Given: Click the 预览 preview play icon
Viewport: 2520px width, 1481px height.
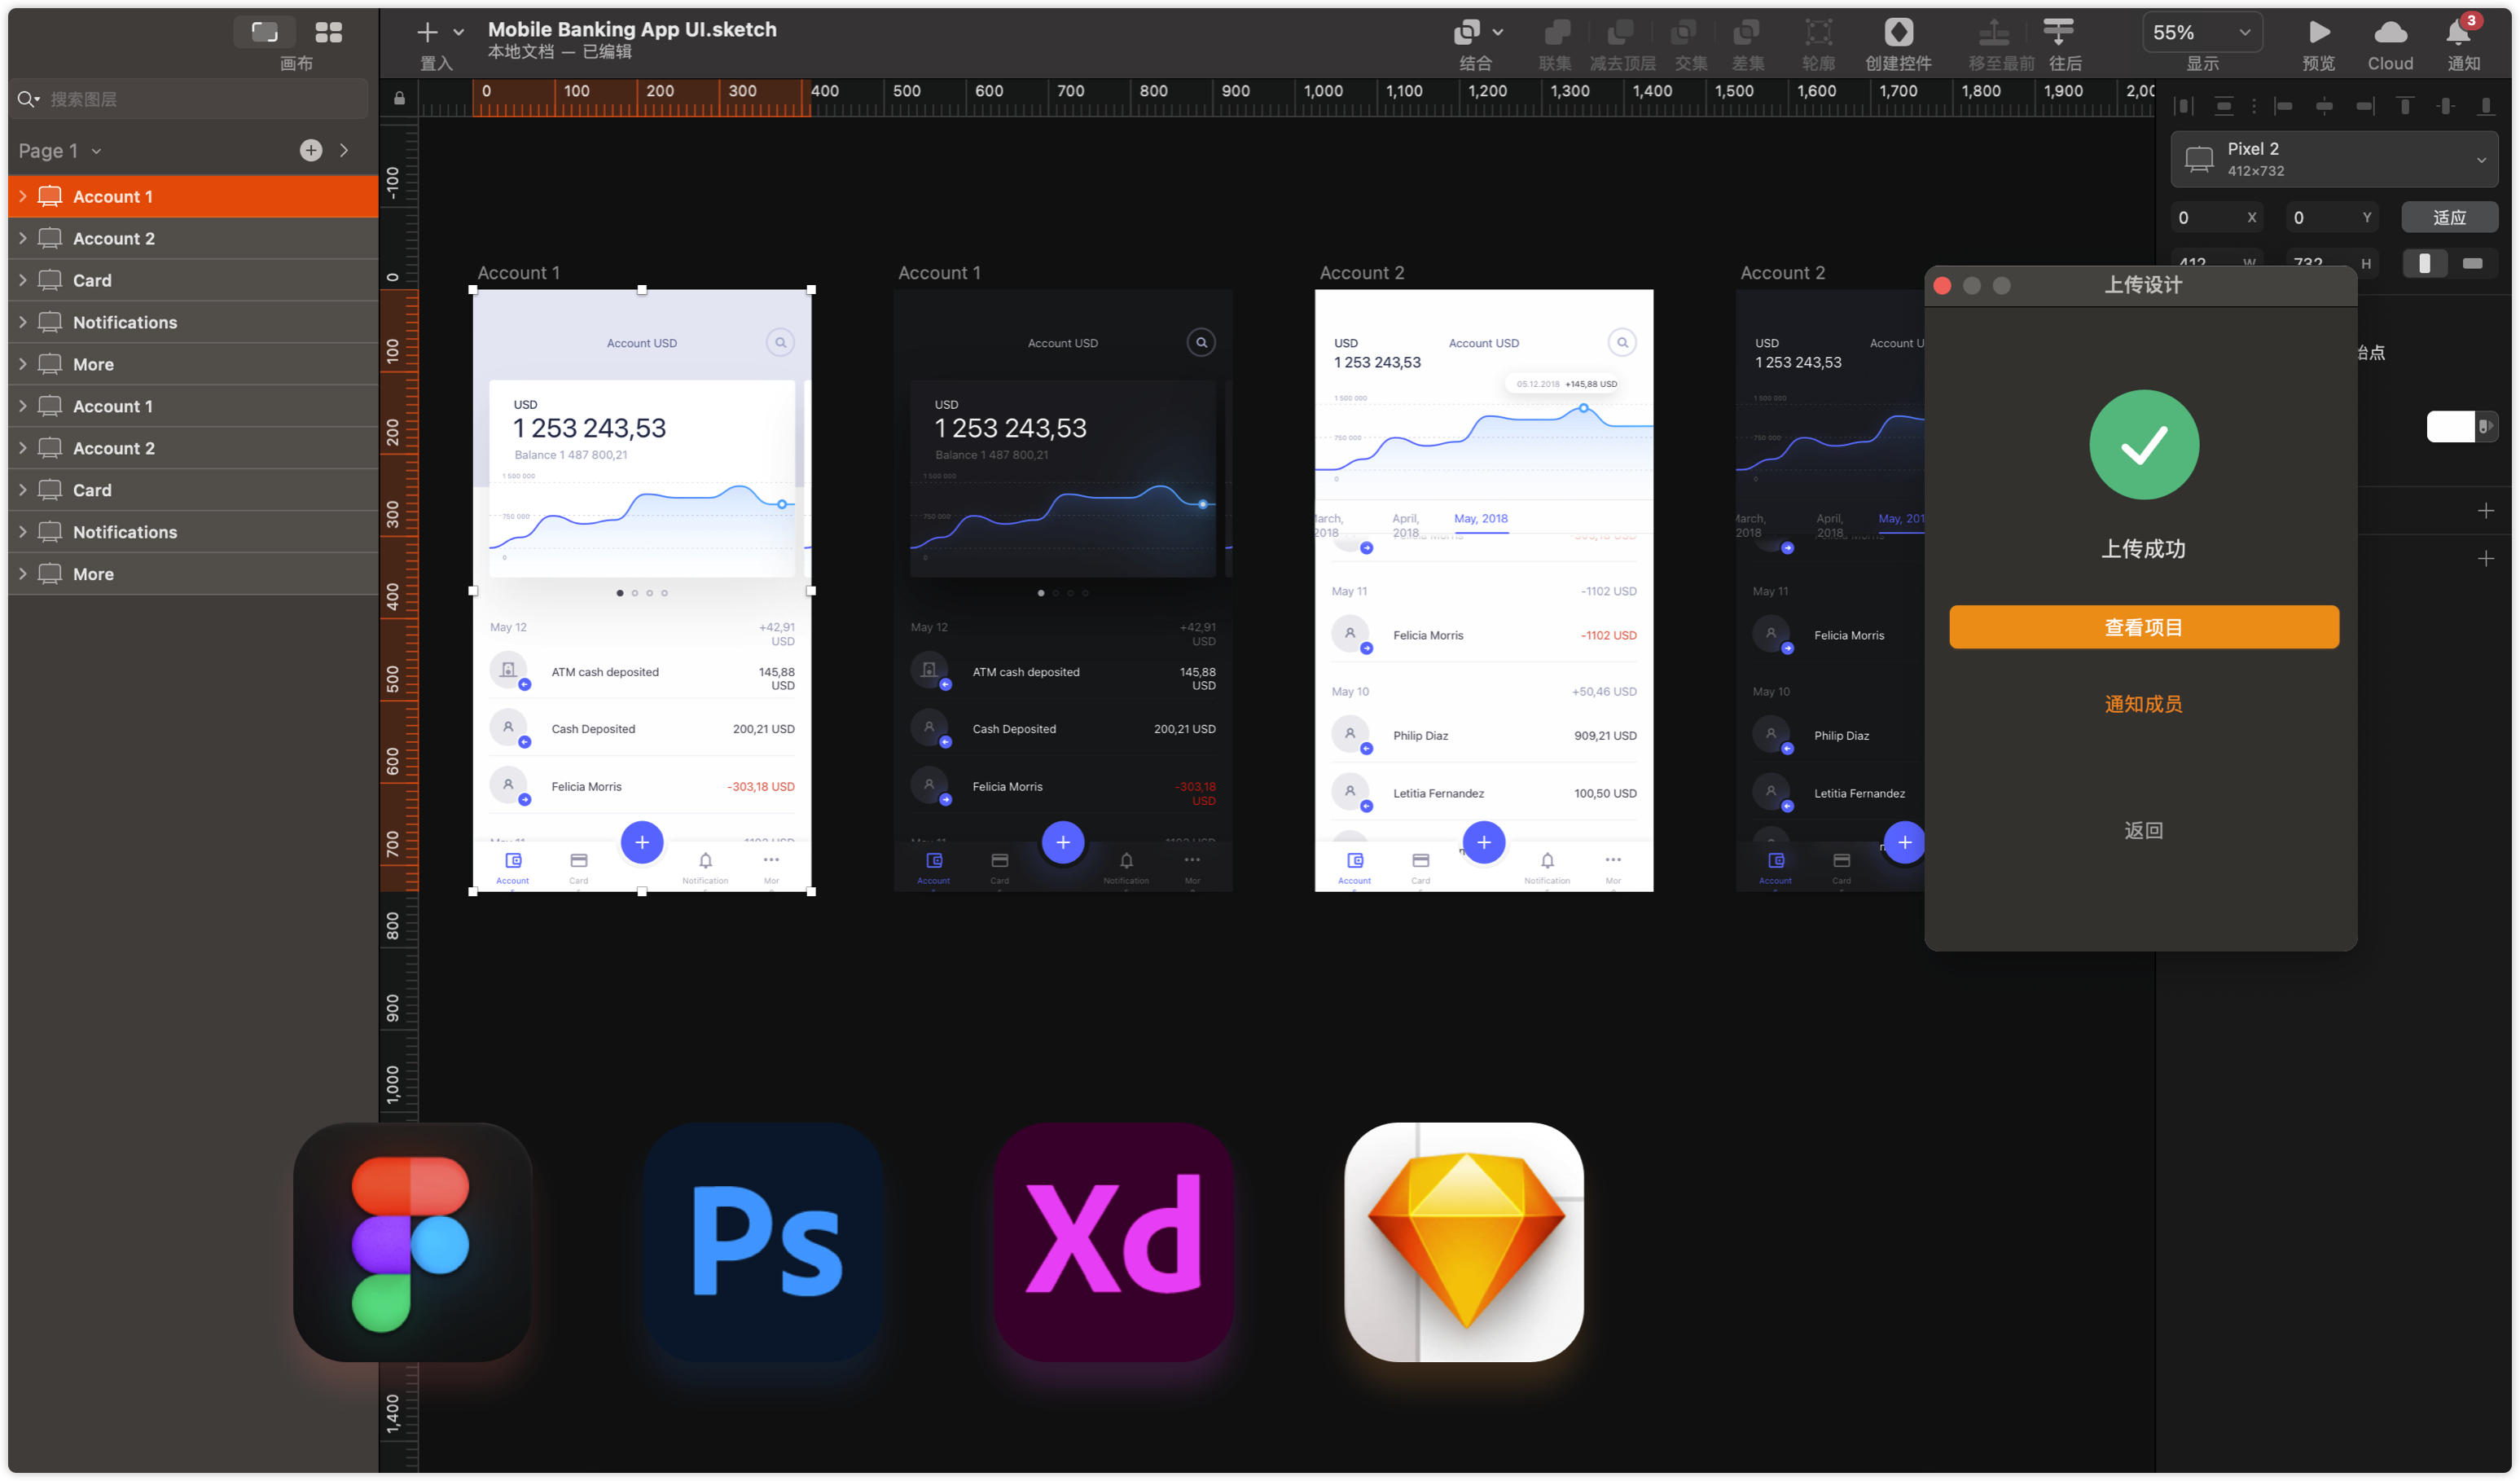Looking at the screenshot, I should point(2318,32).
